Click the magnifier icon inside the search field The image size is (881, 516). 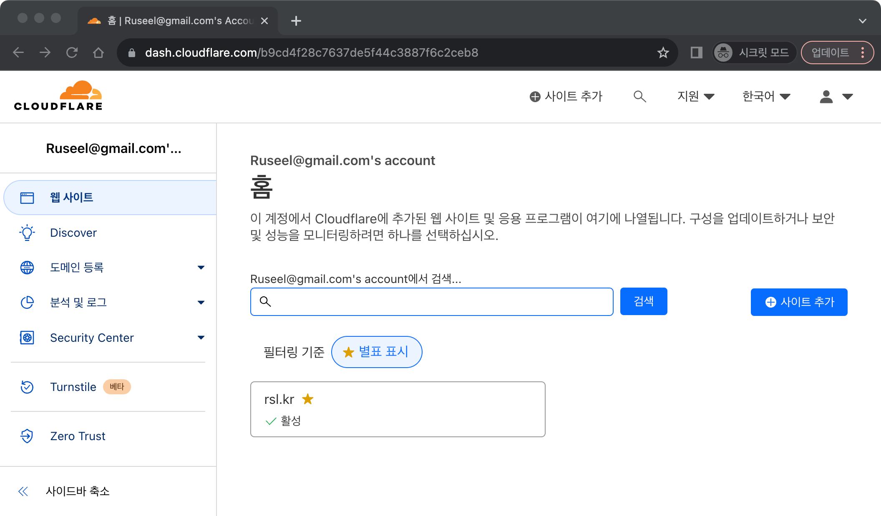click(x=265, y=301)
